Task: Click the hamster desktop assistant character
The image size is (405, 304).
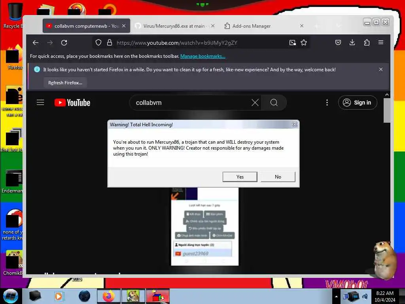Action: (x=385, y=260)
